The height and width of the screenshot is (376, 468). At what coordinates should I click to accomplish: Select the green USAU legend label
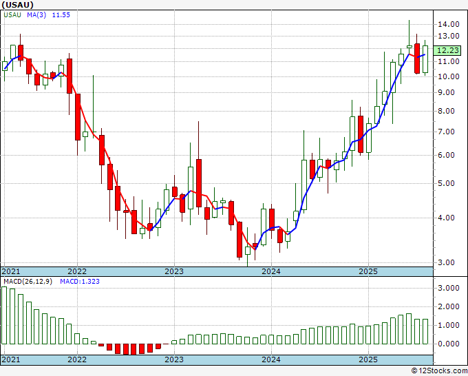point(12,15)
